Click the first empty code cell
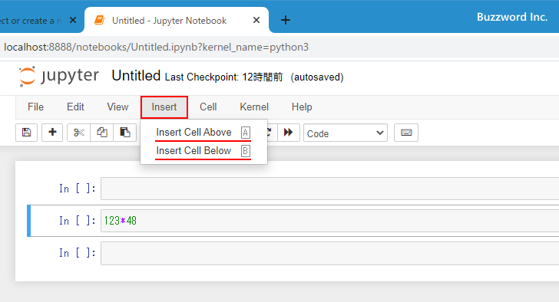Screen dimensions: 559x302 [x=329, y=189]
